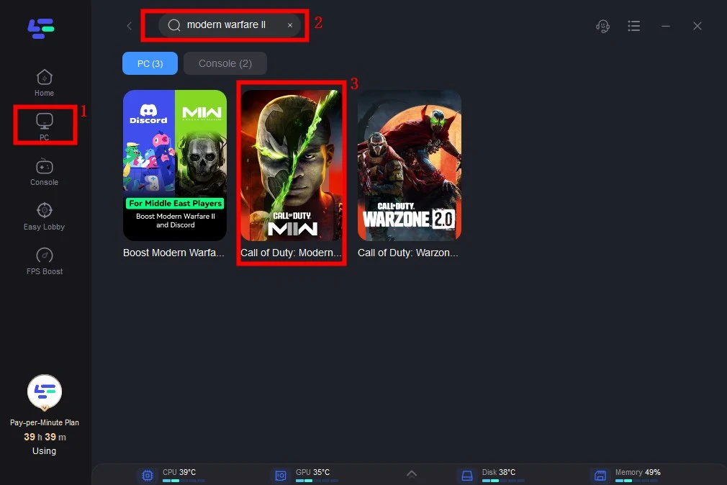
Task: Select the PC section in sidebar
Action: [44, 127]
